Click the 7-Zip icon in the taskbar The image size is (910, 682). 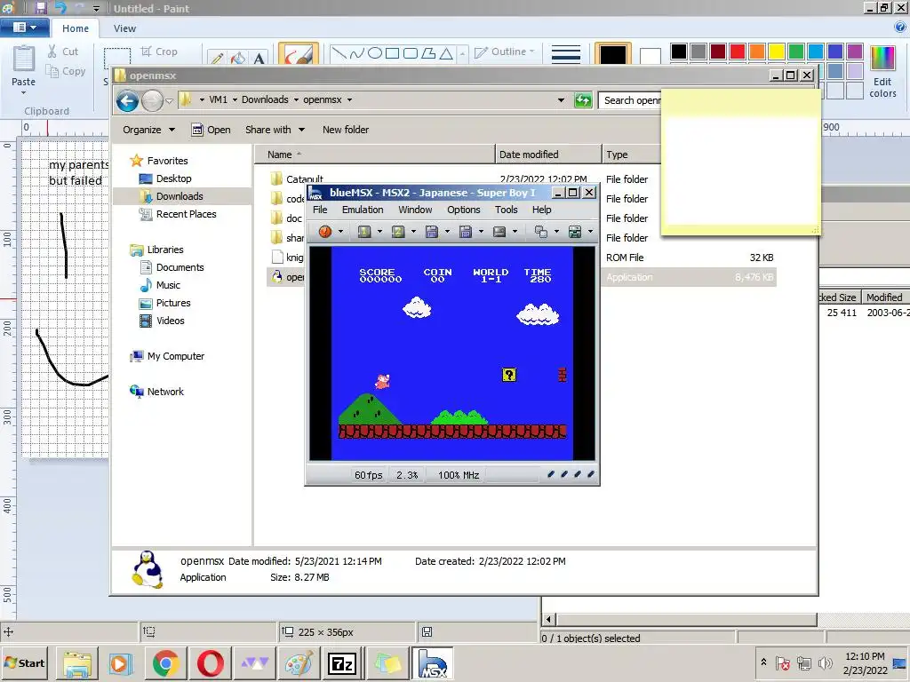(x=342, y=663)
